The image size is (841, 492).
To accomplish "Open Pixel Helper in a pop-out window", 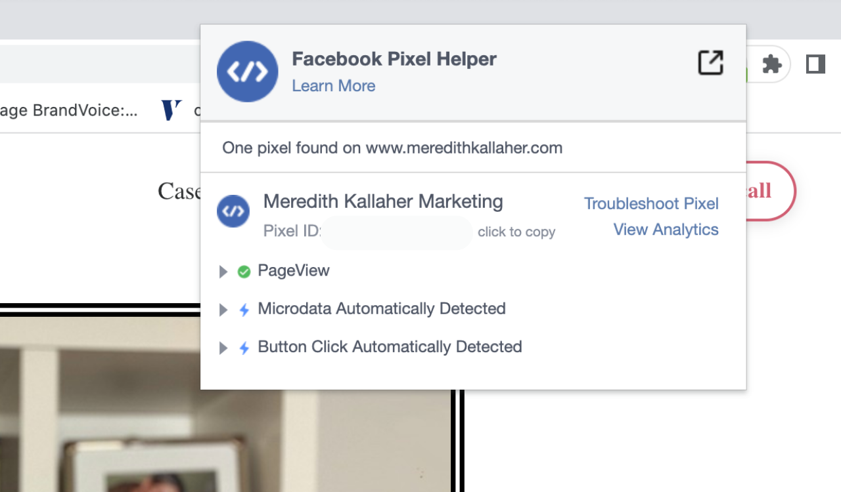I will [710, 63].
